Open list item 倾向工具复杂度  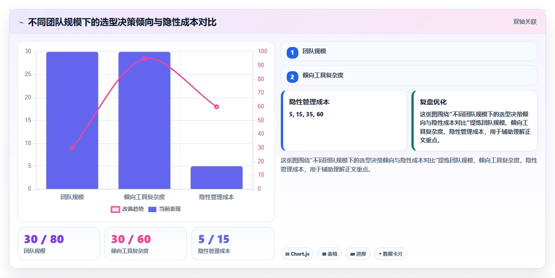tap(409, 75)
